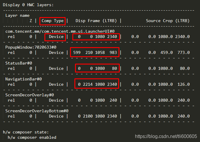Click the 'Source Crop (LTRB)' header
200x142 pixels.
pyautogui.click(x=168, y=21)
